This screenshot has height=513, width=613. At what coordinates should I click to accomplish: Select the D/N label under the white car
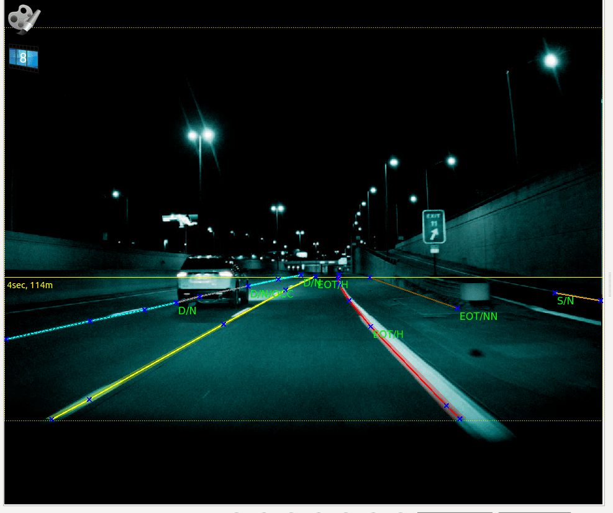coord(187,311)
